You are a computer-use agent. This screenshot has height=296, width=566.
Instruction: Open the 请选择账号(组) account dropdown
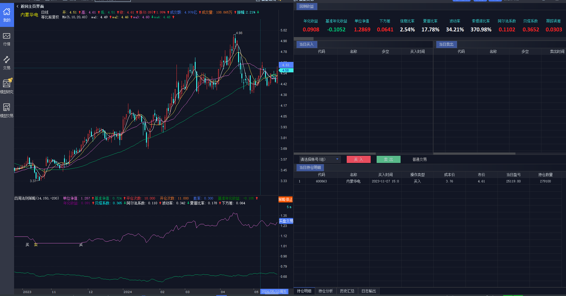click(x=320, y=159)
